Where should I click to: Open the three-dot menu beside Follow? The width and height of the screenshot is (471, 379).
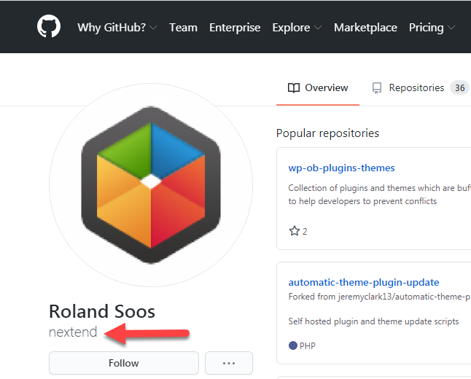tap(229, 363)
